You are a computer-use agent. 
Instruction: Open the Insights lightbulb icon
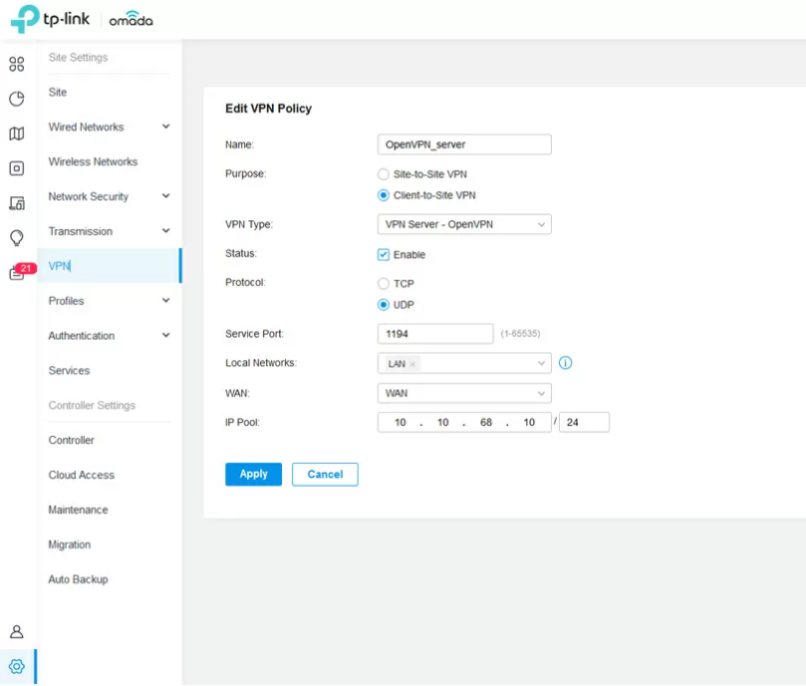pos(16,237)
